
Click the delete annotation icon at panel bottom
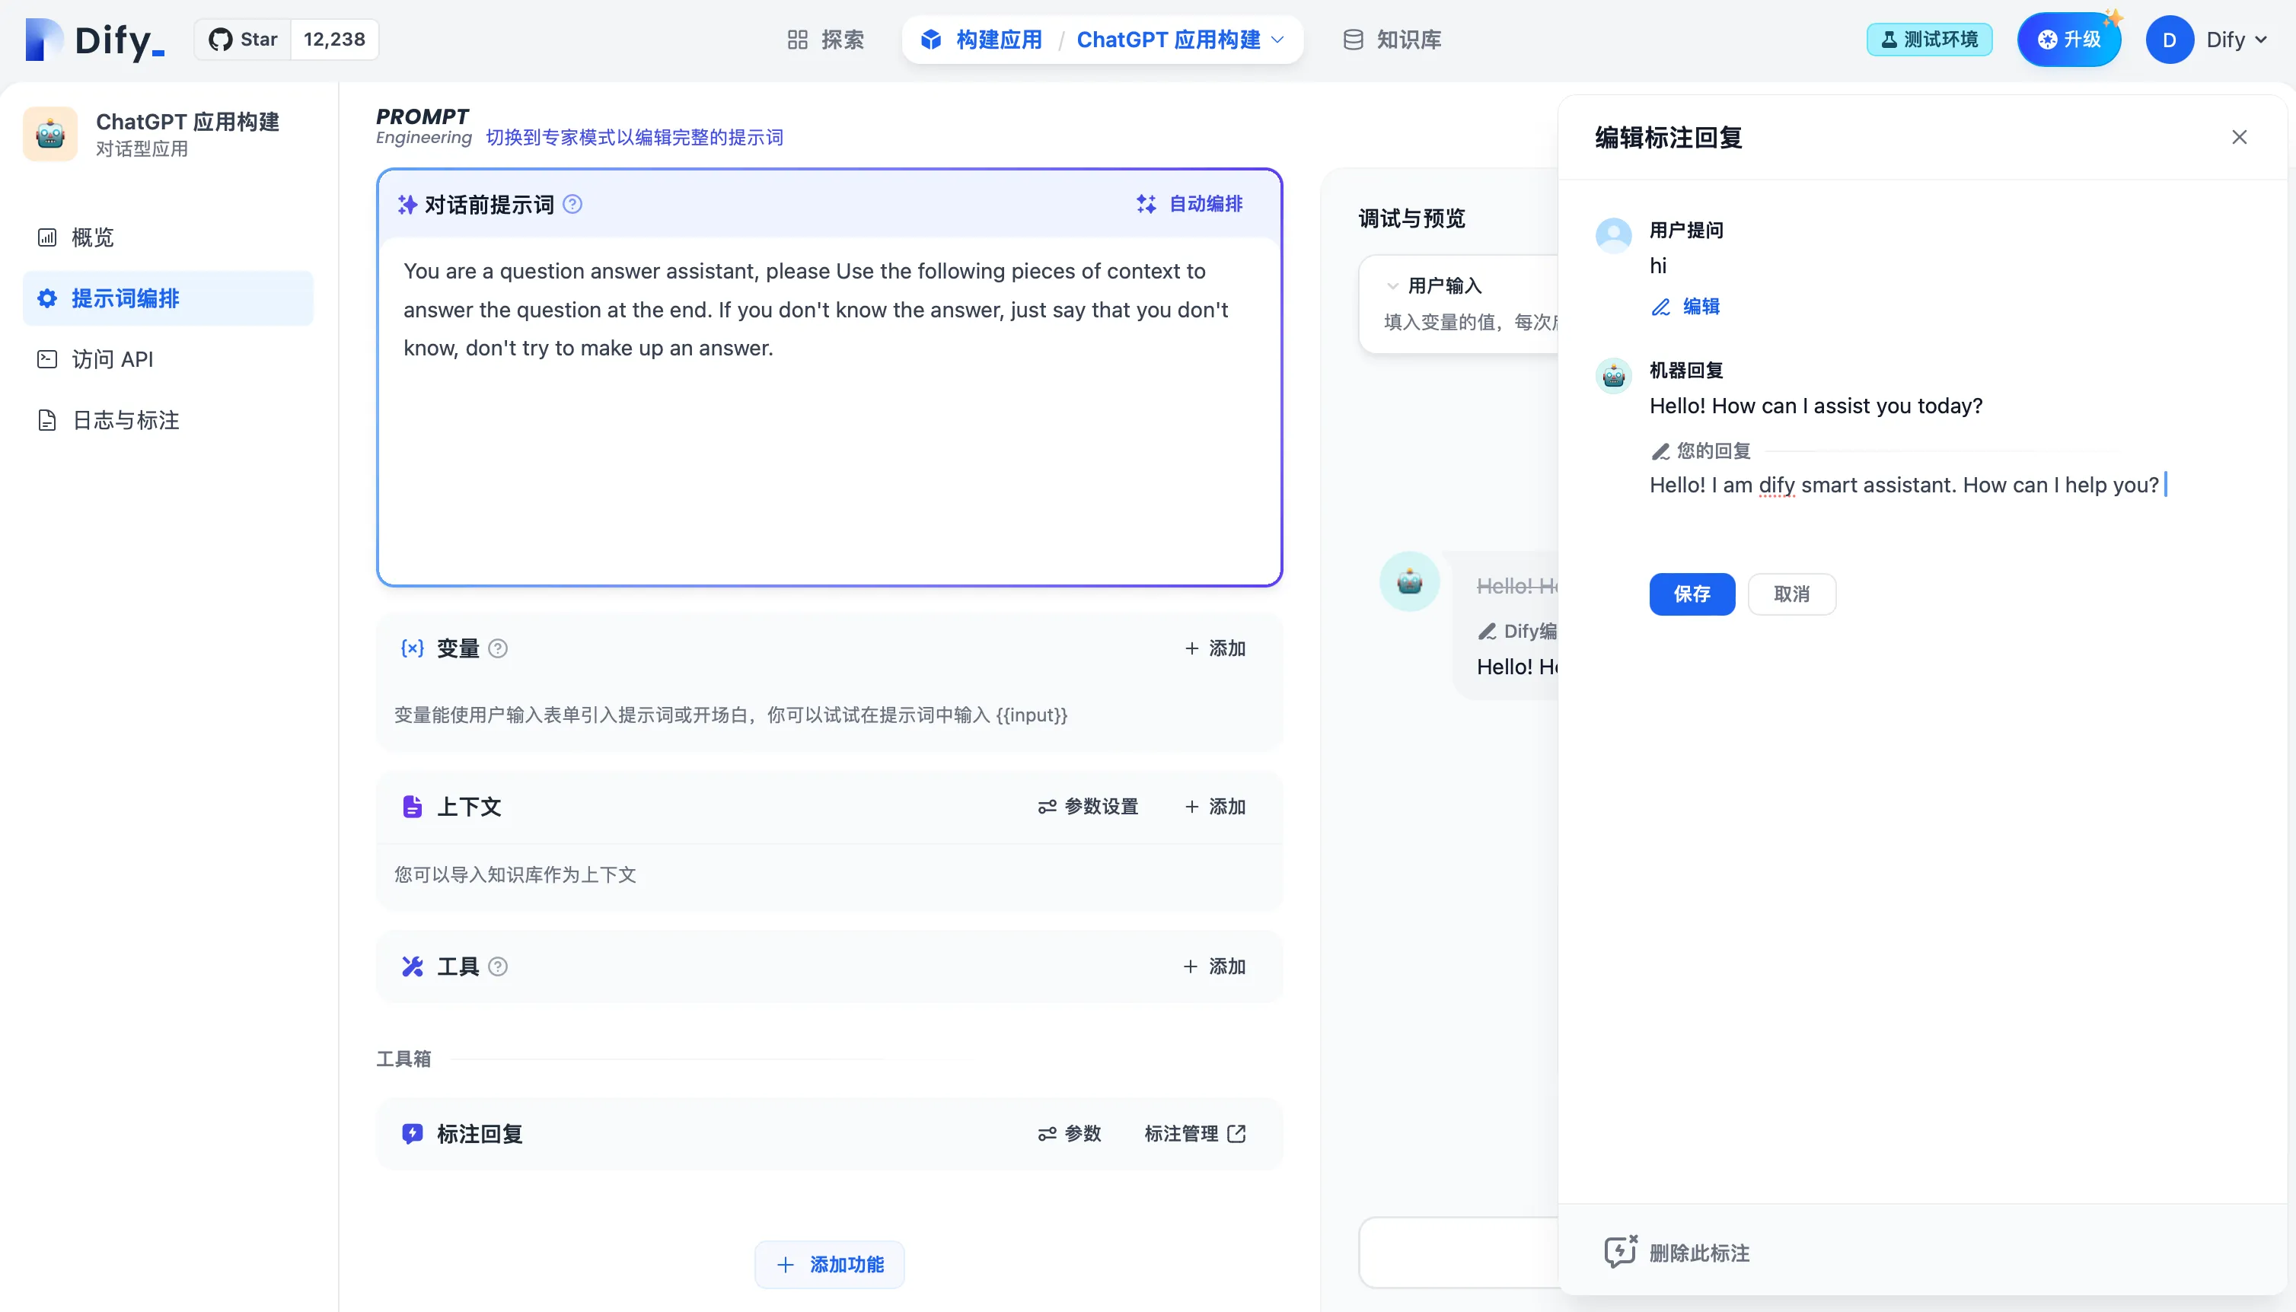[x=1619, y=1252]
